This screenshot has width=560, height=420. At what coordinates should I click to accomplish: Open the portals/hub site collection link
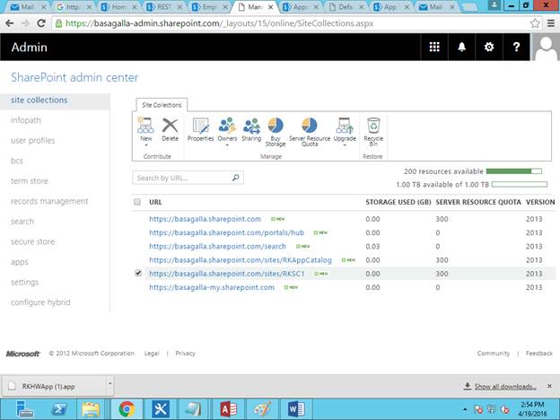[227, 232]
